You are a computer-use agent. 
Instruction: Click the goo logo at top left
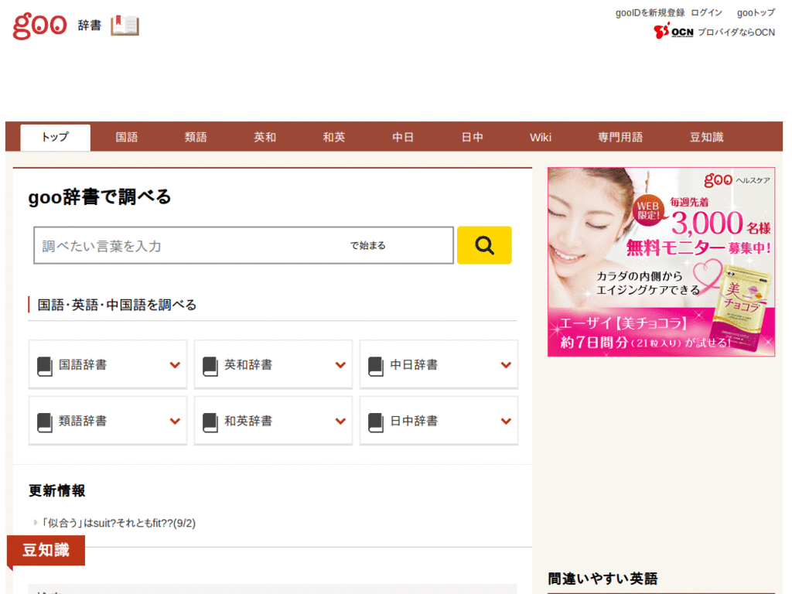point(40,26)
